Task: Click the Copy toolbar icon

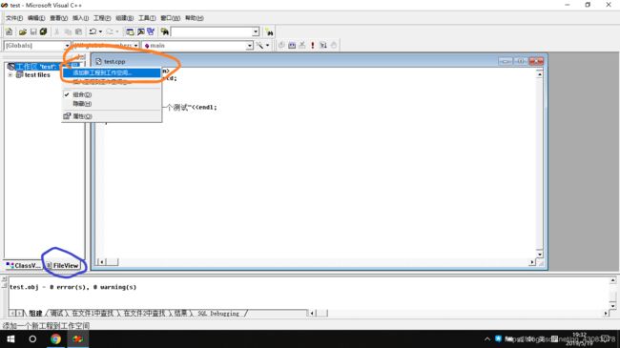Action: (68, 31)
